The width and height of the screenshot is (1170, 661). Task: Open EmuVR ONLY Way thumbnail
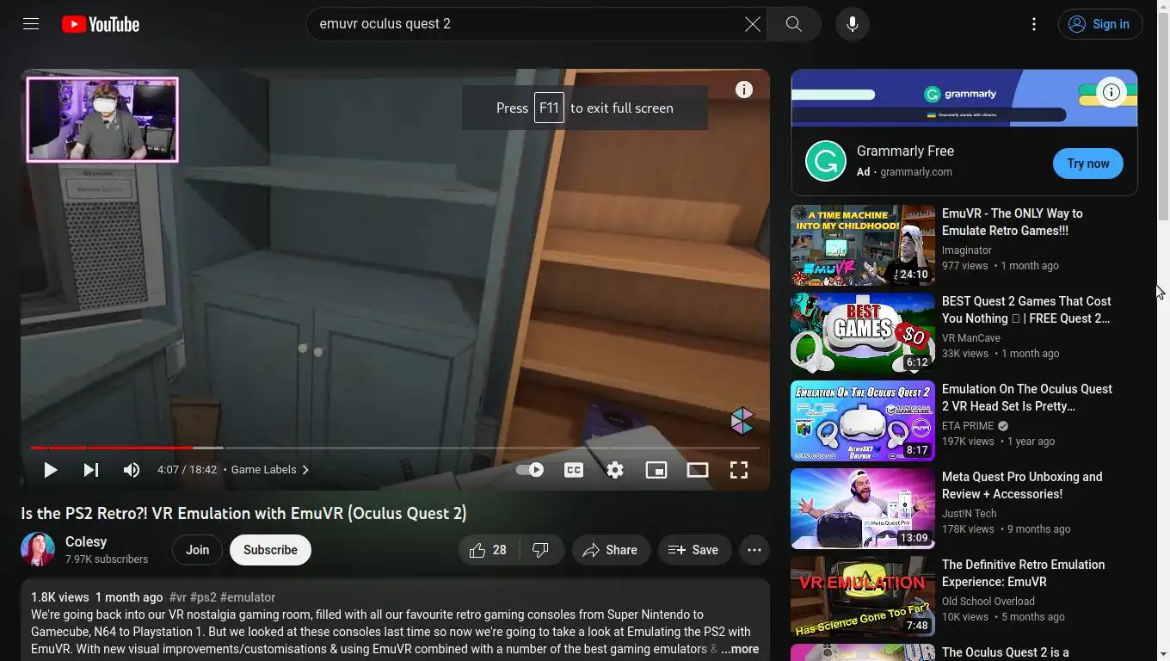click(x=863, y=245)
